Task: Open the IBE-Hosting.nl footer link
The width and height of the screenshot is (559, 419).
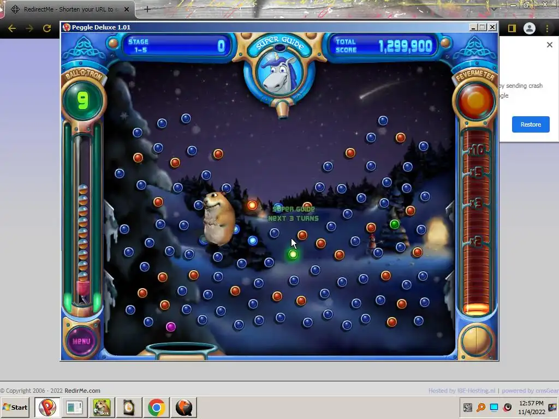Action: (475, 391)
